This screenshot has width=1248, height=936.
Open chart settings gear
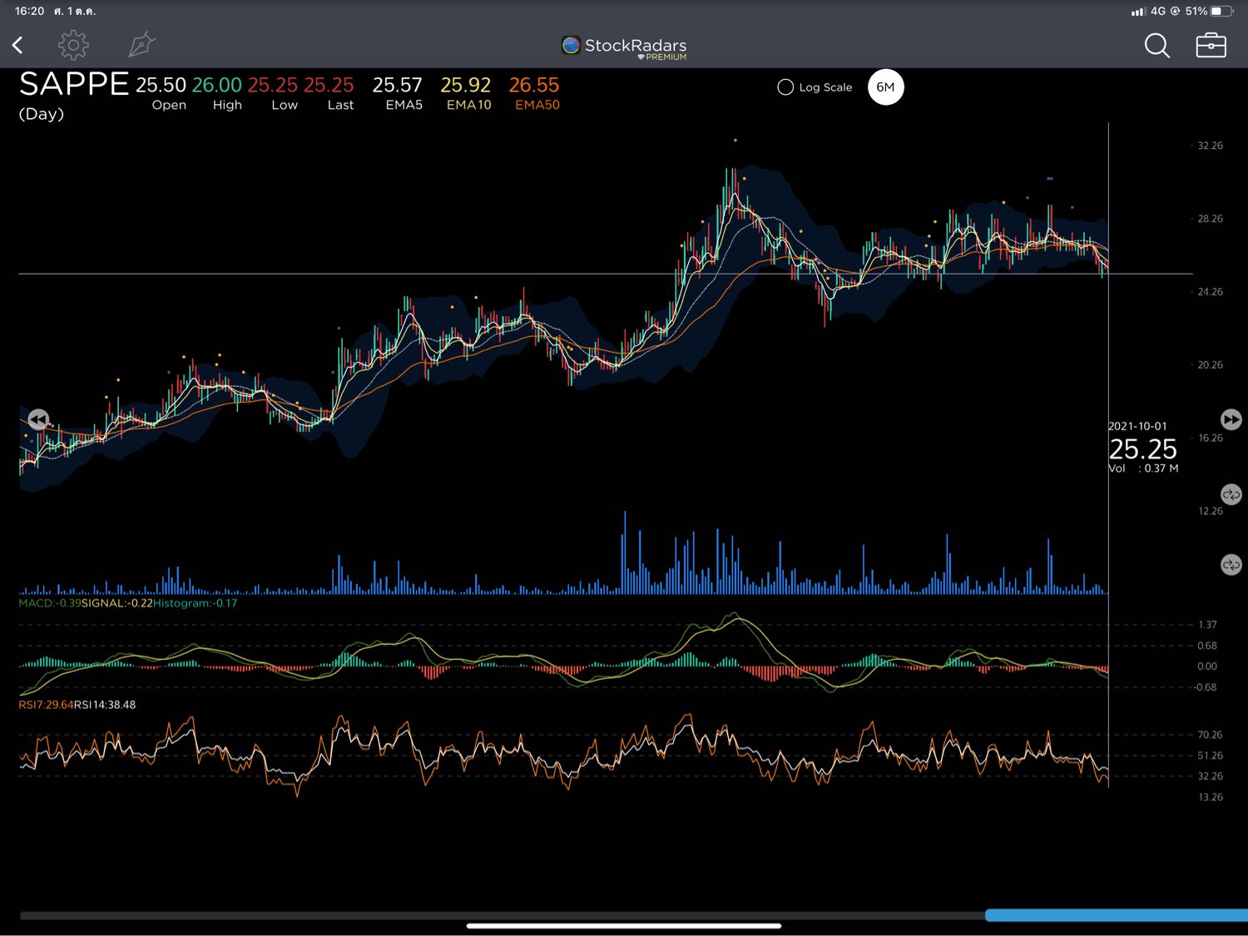click(73, 45)
